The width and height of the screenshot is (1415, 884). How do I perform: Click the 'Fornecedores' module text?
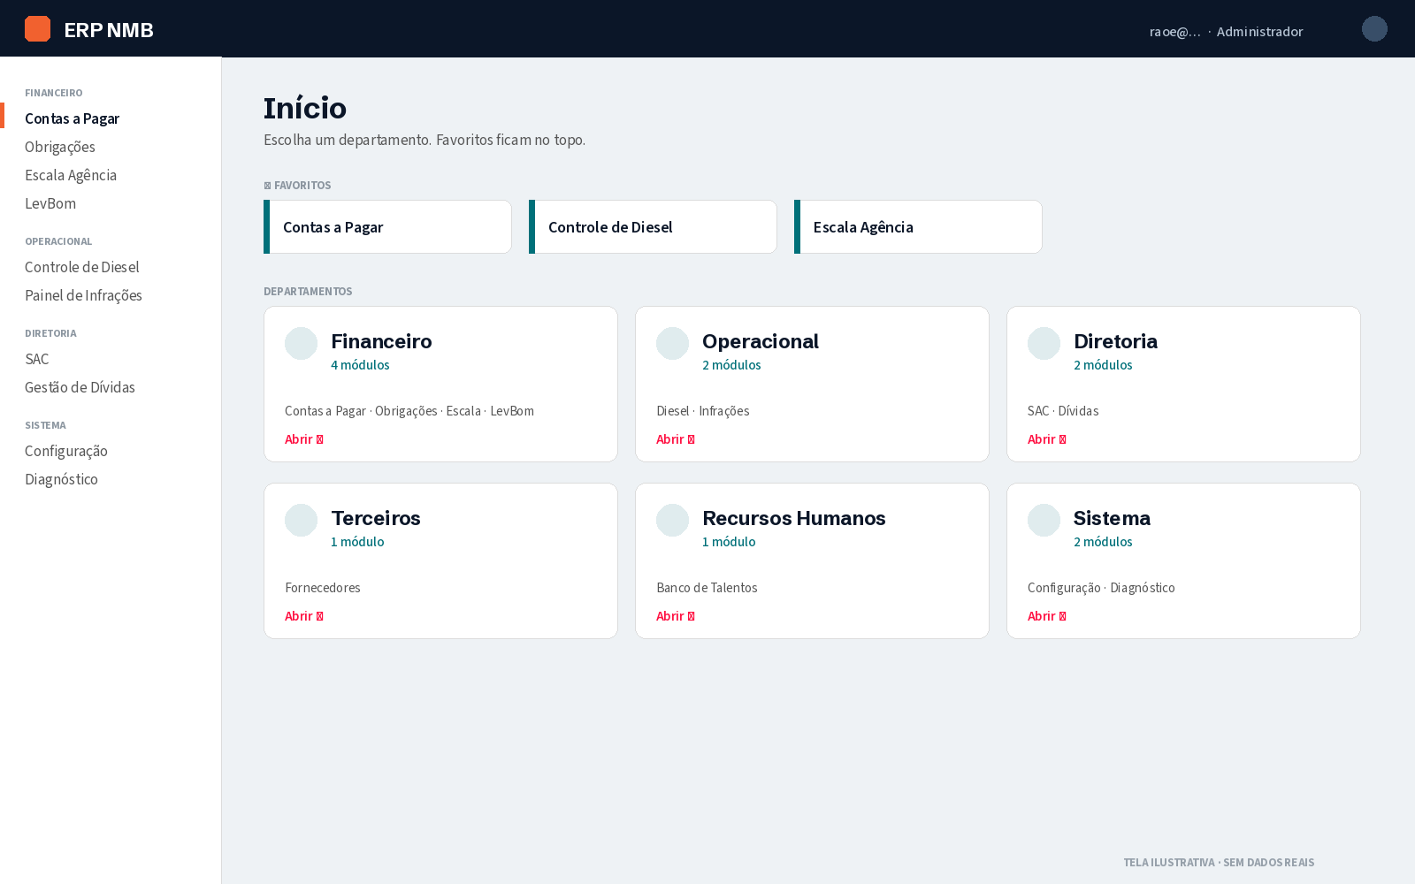click(323, 588)
